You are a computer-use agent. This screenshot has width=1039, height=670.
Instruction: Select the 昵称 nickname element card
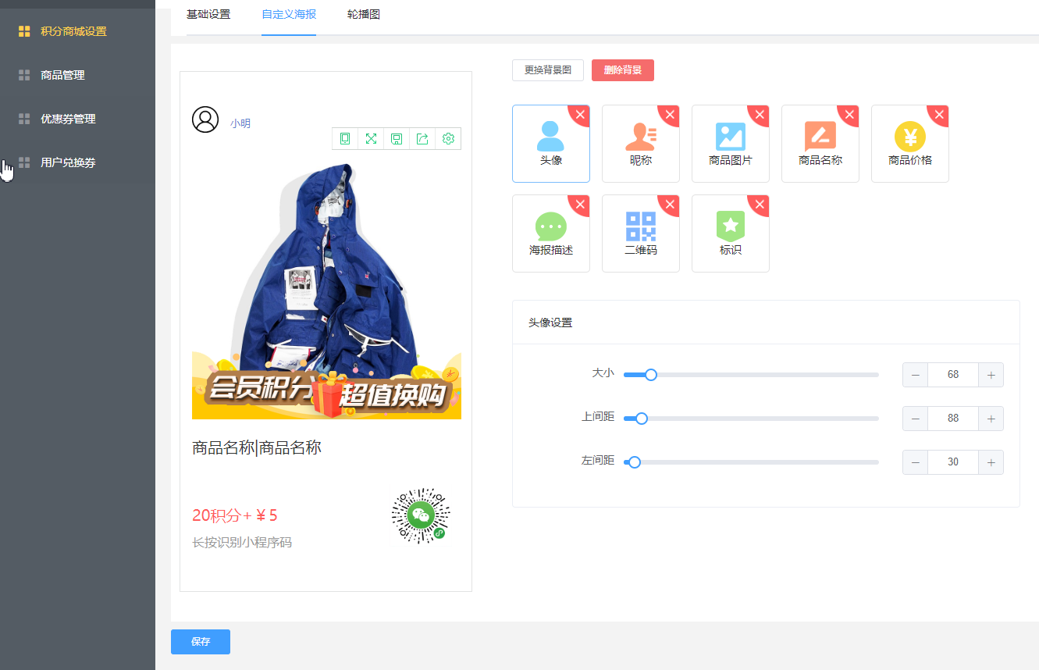(641, 144)
